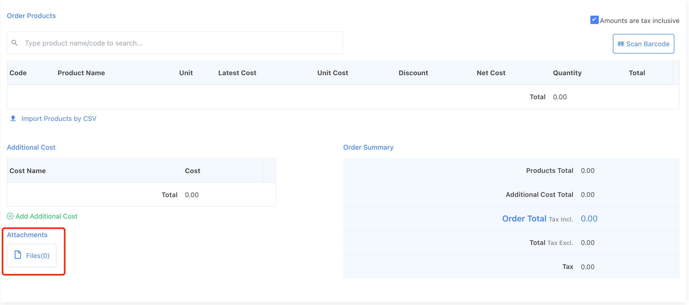The width and height of the screenshot is (689, 305).
Task: Open Import Products by CSV link
Action: coord(59,119)
